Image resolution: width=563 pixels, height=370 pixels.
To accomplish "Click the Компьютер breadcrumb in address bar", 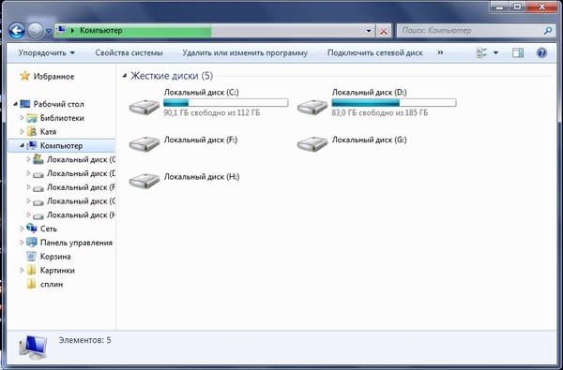I will pyautogui.click(x=101, y=31).
